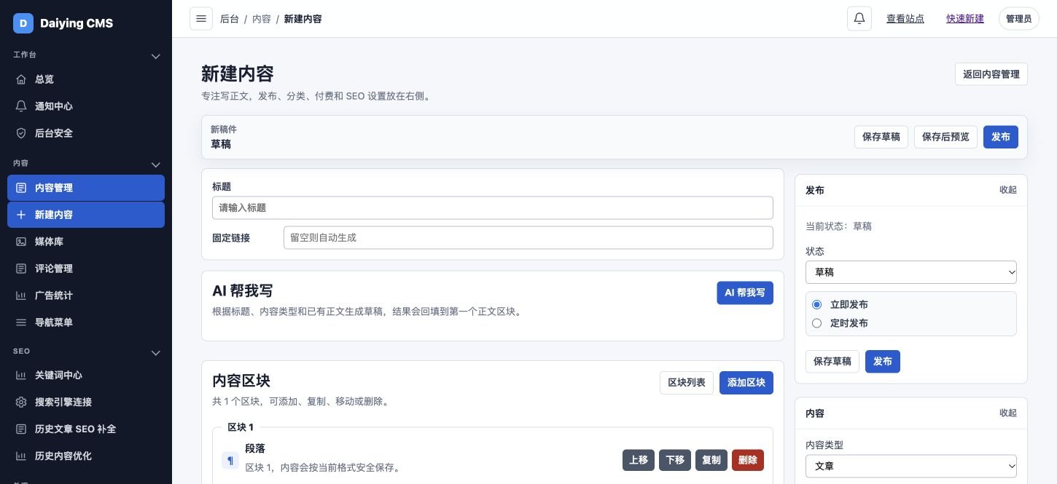
Task: Open 总览 in the sidebar
Action: click(x=86, y=79)
